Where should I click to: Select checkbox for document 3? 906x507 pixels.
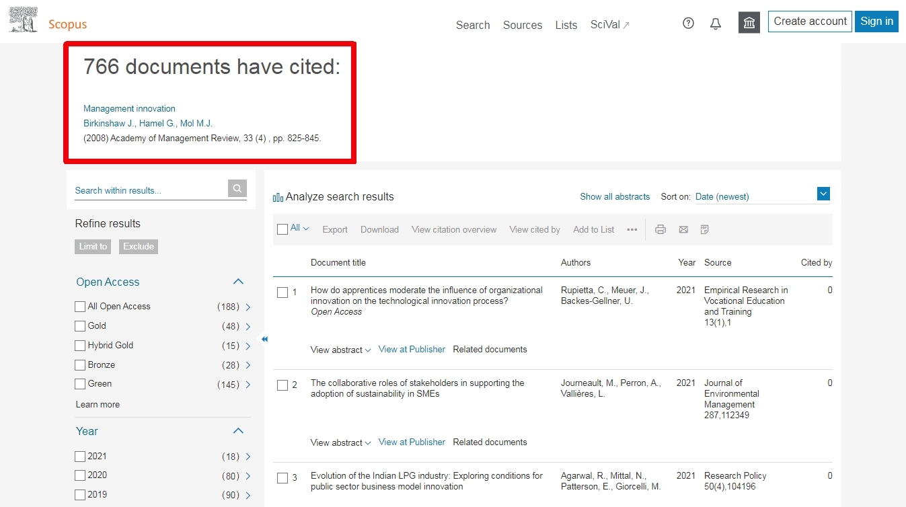[x=282, y=478]
